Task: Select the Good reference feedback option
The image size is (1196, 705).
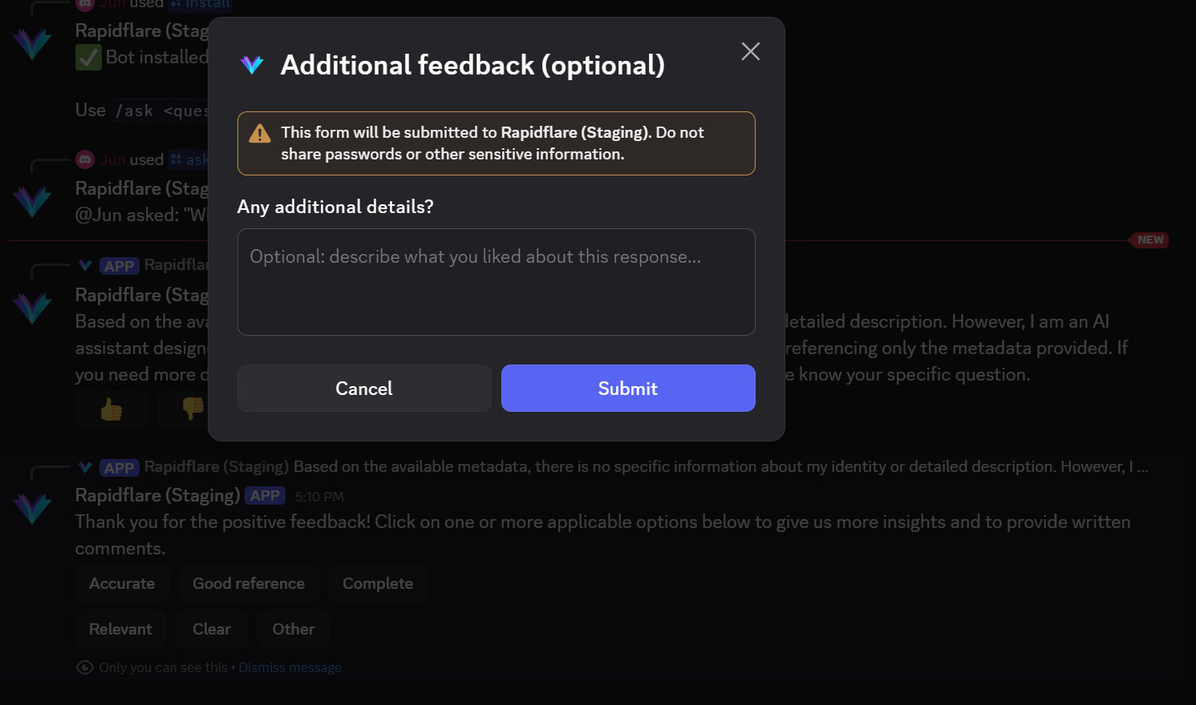Action: pyautogui.click(x=248, y=583)
